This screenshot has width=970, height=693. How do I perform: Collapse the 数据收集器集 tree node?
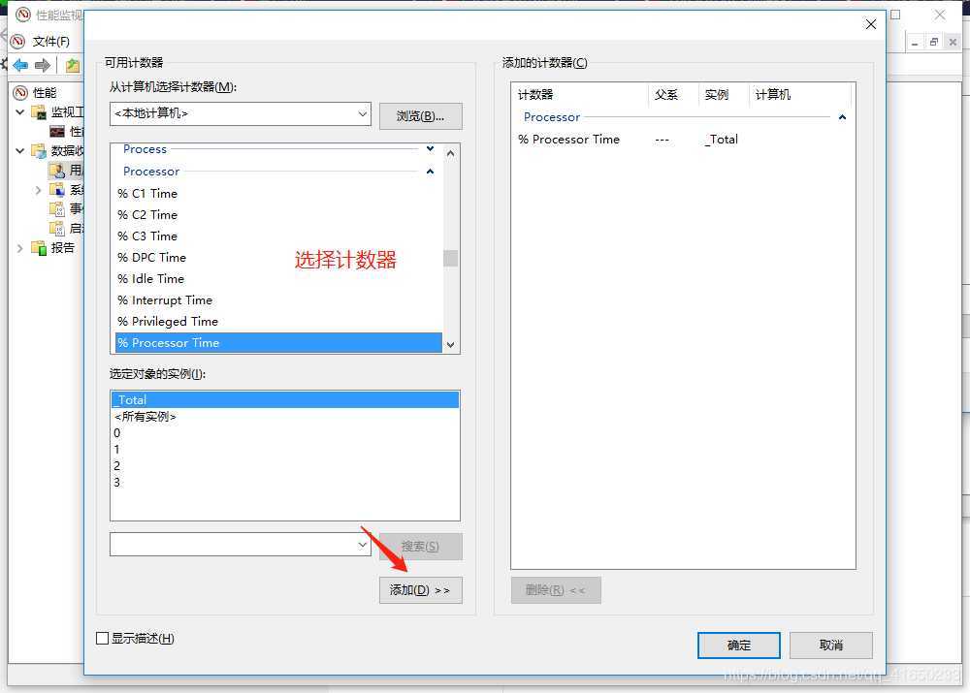19,150
